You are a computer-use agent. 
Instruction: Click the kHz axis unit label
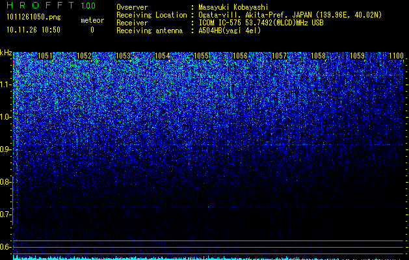(x=6, y=53)
